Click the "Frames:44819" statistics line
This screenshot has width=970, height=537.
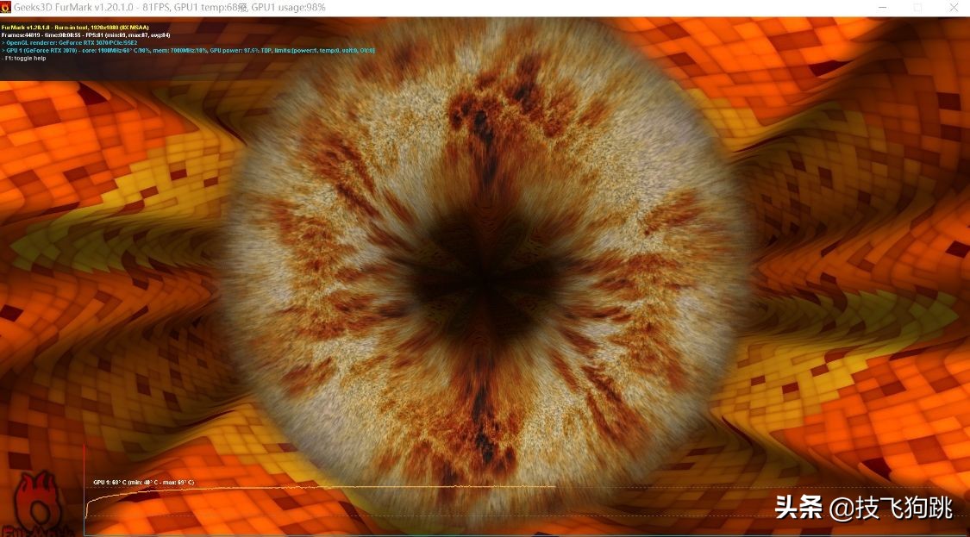[x=86, y=35]
